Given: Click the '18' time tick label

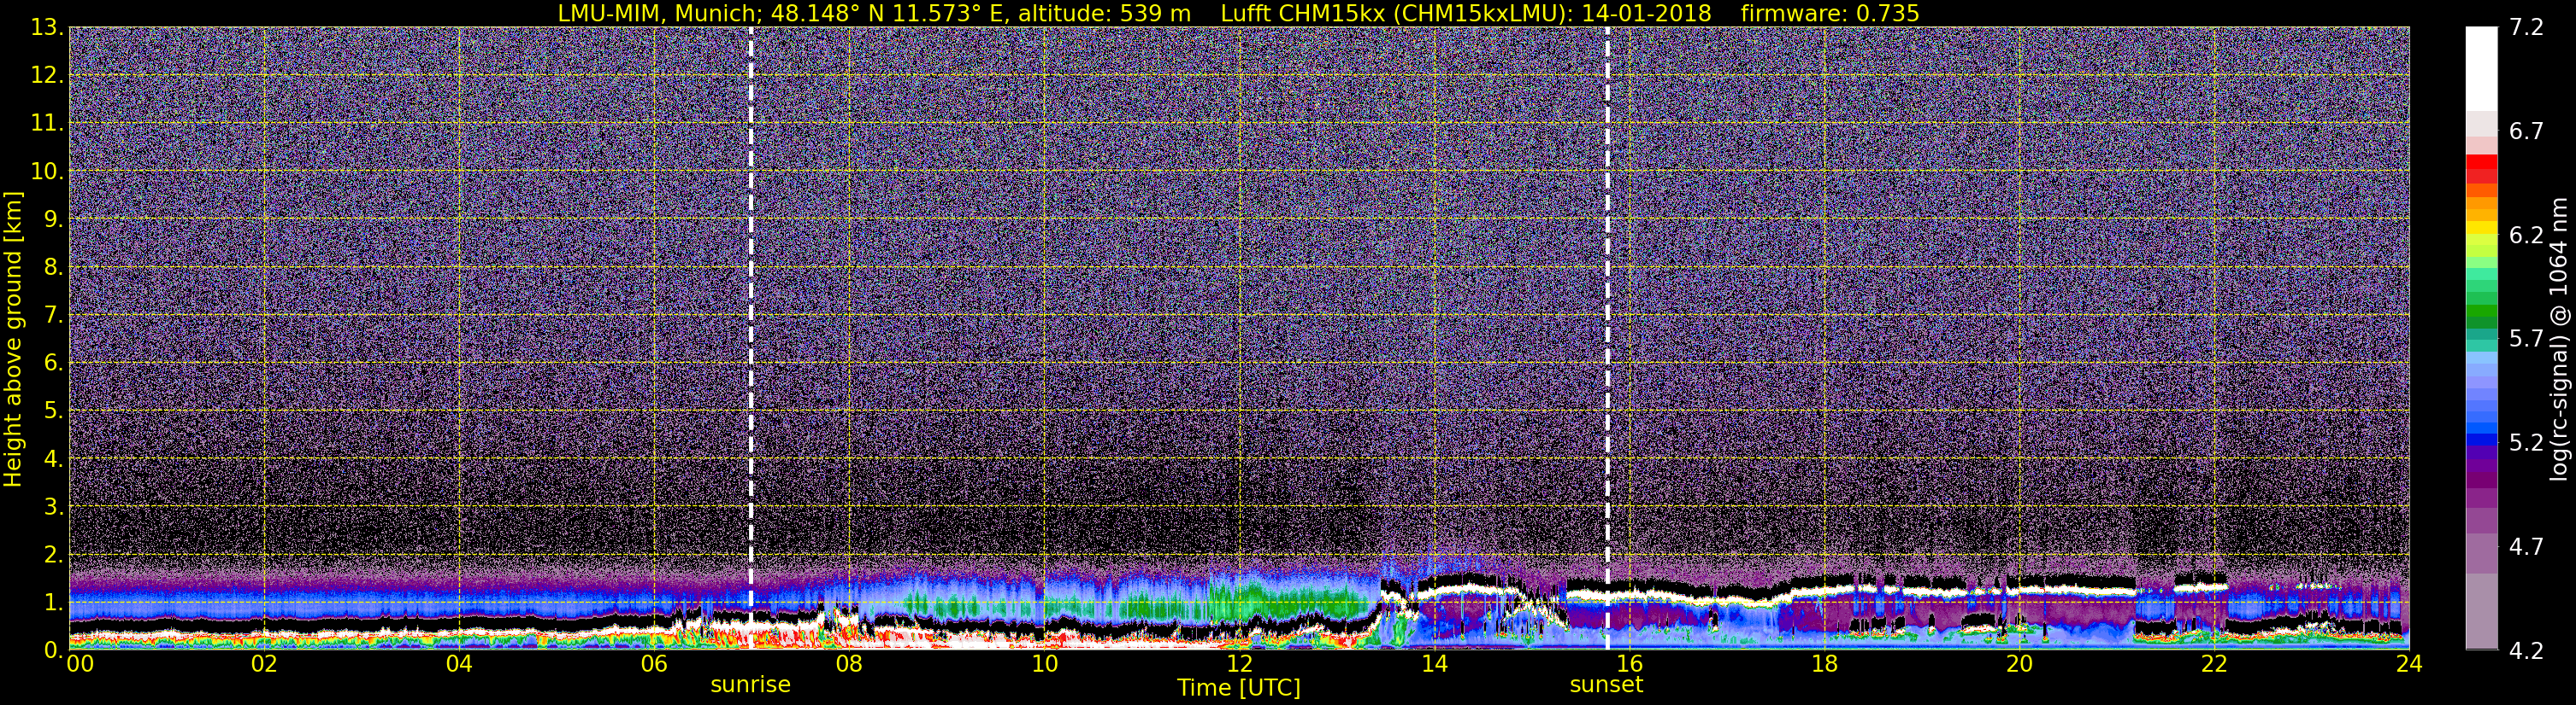Looking at the screenshot, I should 1824,664.
